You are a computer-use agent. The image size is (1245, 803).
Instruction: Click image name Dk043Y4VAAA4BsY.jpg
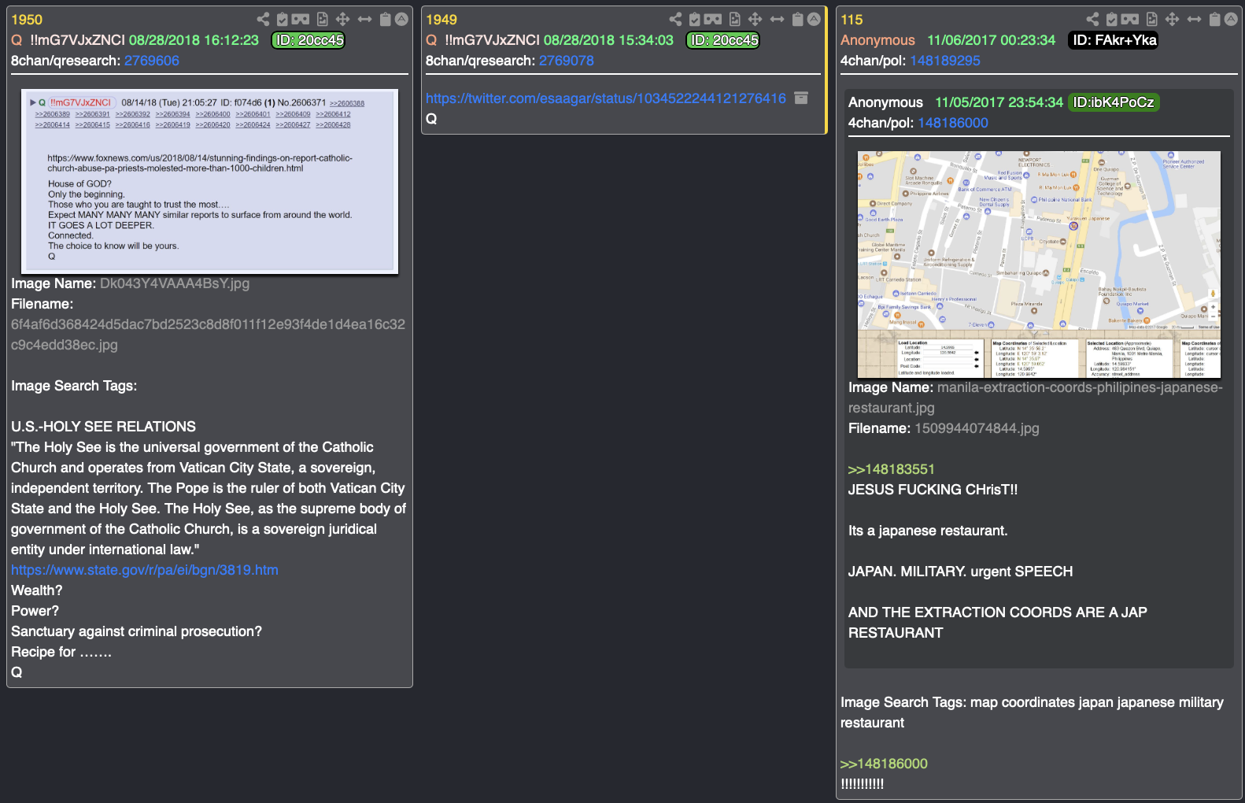click(175, 283)
